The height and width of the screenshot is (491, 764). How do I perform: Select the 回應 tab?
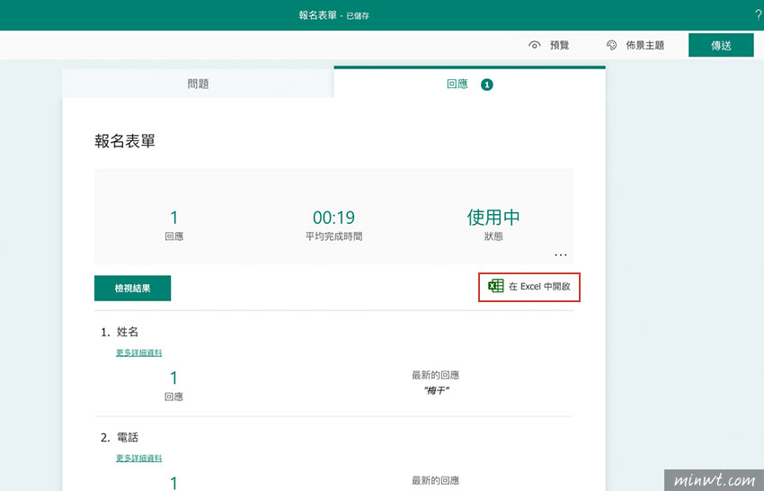(470, 84)
